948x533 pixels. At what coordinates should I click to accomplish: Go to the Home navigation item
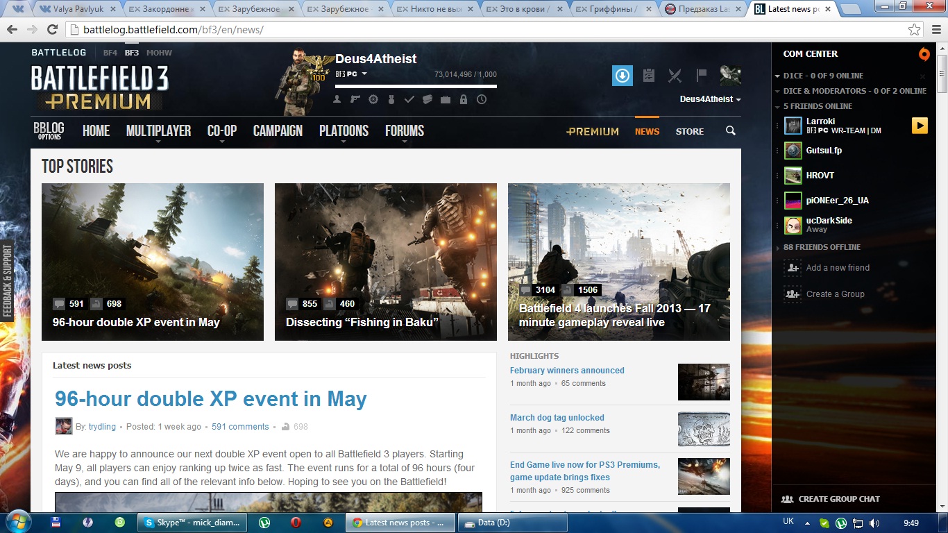(96, 131)
